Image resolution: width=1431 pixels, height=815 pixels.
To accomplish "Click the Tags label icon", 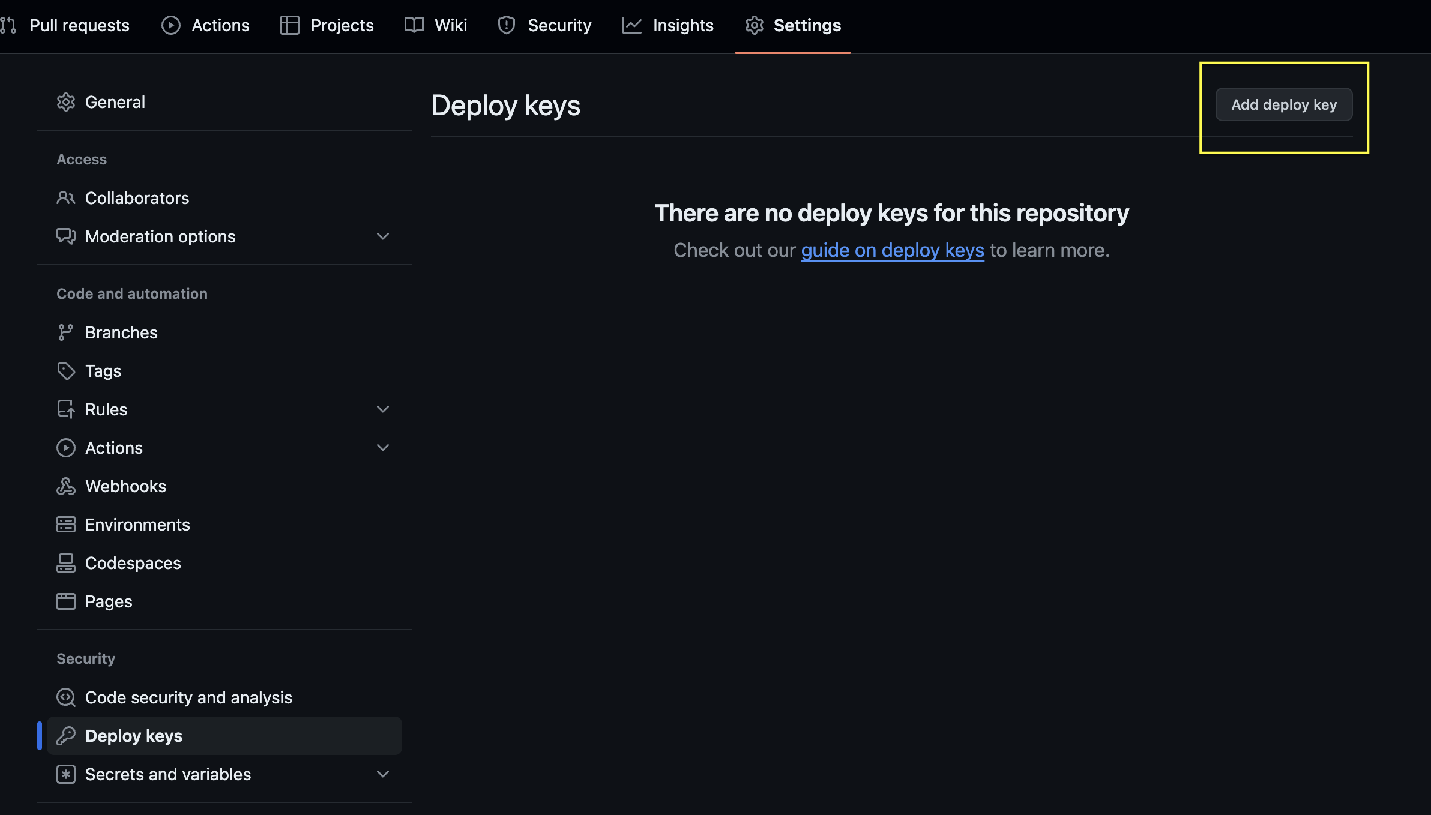I will pos(65,371).
